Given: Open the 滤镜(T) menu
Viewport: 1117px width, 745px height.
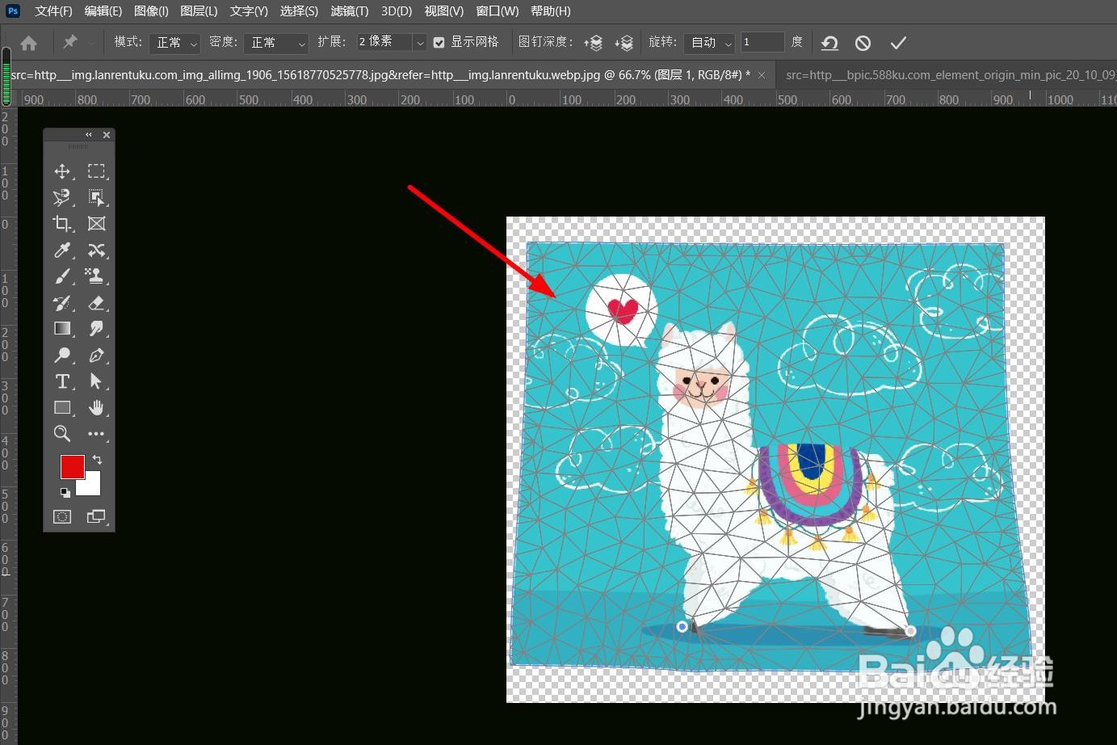Looking at the screenshot, I should 348,11.
